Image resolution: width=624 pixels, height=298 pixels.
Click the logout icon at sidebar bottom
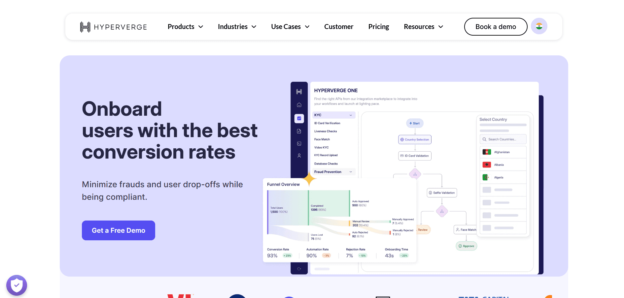(x=299, y=269)
